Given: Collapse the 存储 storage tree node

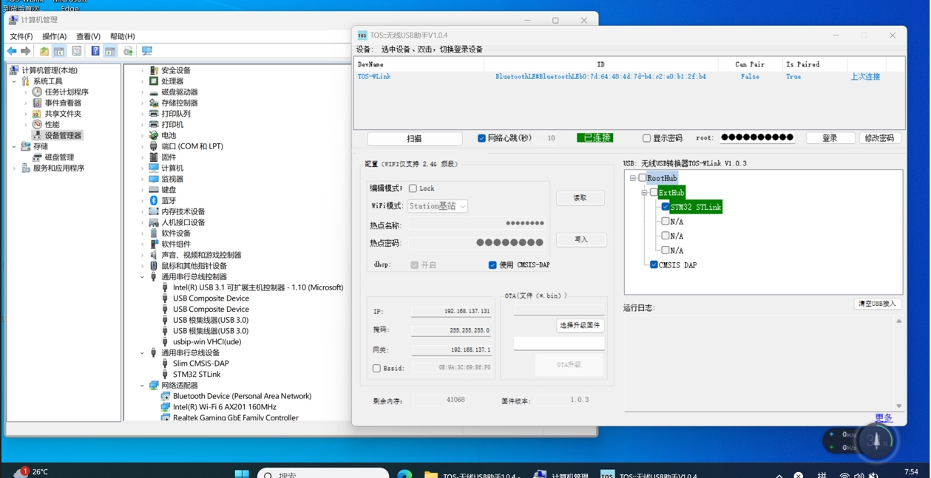Looking at the screenshot, I should tap(14, 146).
